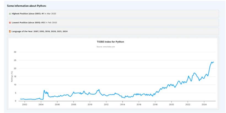
Task: Click the 2004 spike on the Python line
Action: point(44,90)
